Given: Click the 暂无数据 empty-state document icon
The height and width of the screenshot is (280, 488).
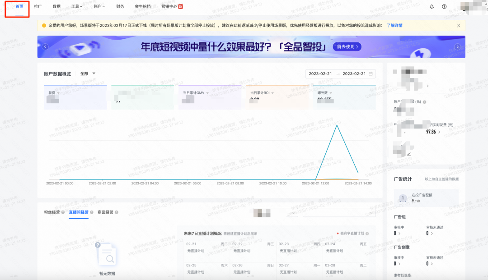Looking at the screenshot, I should (107, 254).
